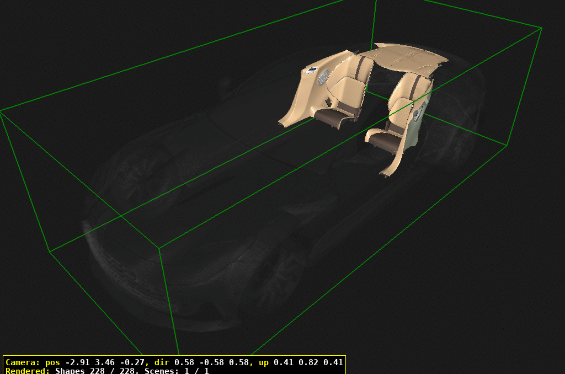
Task: Select the chrome door handle on left panel
Action: (311, 70)
